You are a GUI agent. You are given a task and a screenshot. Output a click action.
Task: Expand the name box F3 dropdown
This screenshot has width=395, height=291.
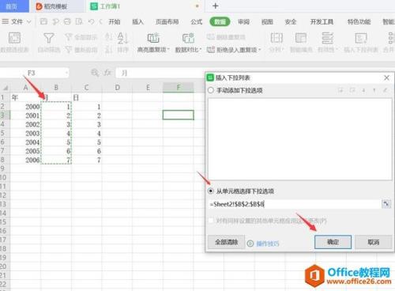(x=66, y=73)
